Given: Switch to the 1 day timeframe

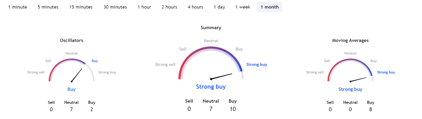Looking at the screenshot, I should coord(219,7).
